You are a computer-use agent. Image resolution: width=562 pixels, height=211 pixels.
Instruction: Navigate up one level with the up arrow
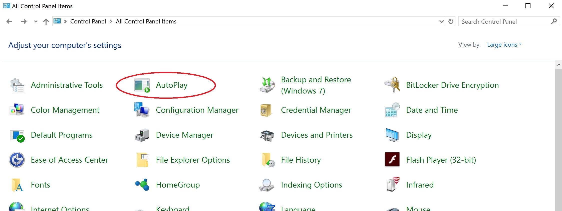[x=46, y=21]
